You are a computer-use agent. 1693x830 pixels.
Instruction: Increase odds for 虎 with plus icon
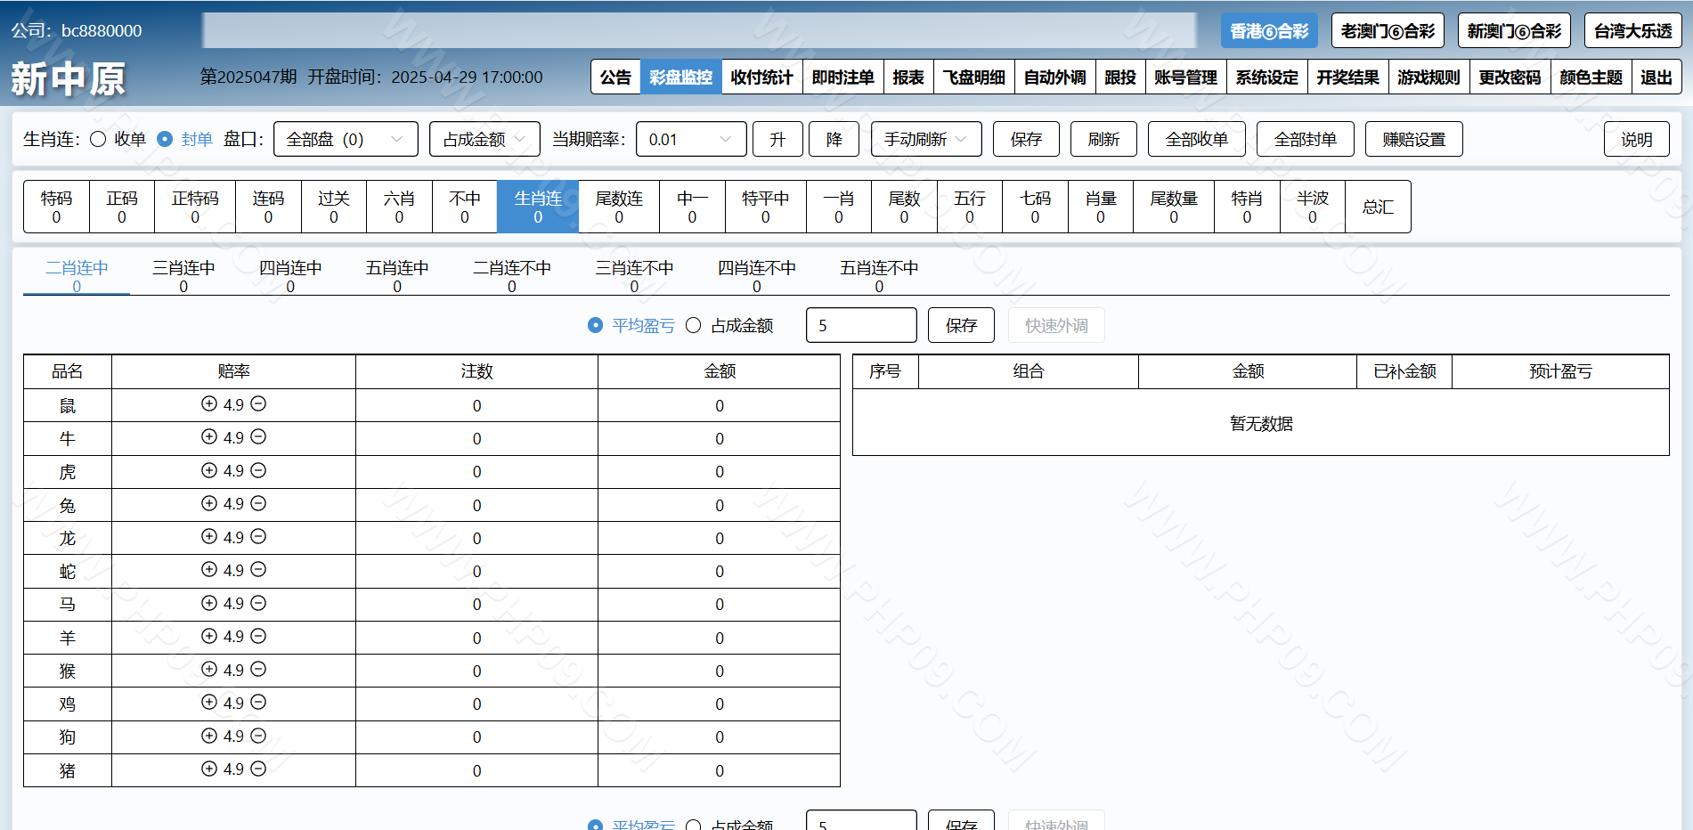coord(209,470)
